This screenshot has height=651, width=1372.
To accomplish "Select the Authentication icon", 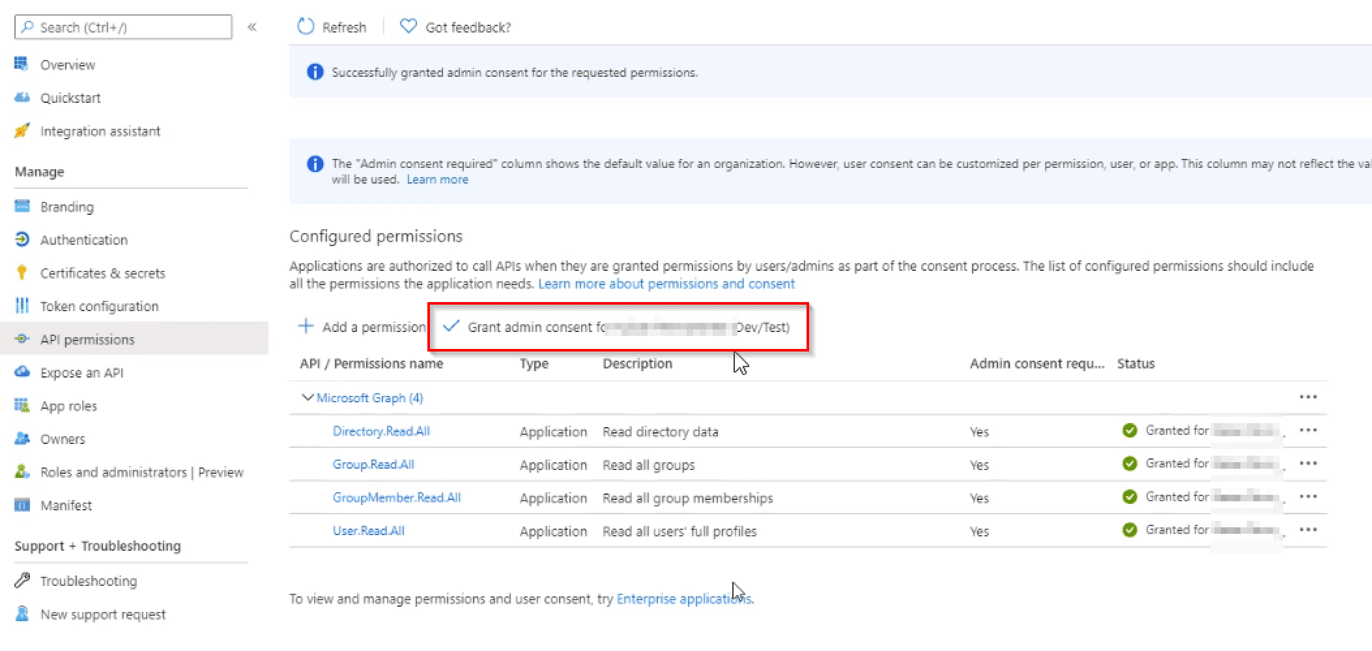I will (x=21, y=240).
